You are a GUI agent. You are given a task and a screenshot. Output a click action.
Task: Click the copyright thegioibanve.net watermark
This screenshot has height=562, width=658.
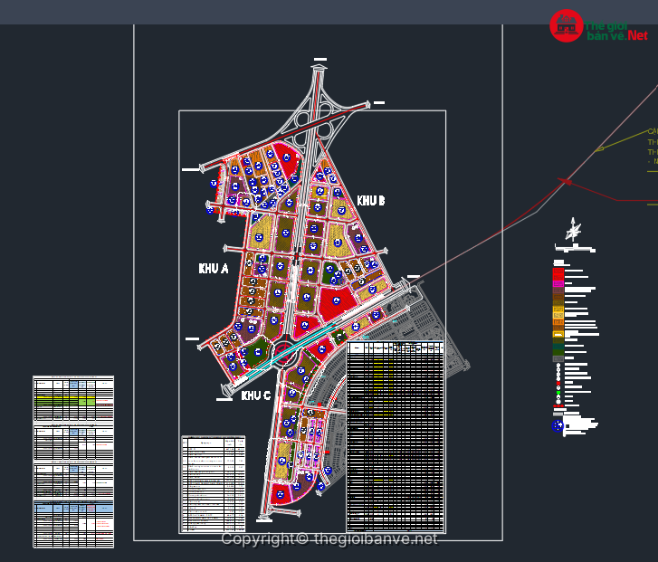329,538
